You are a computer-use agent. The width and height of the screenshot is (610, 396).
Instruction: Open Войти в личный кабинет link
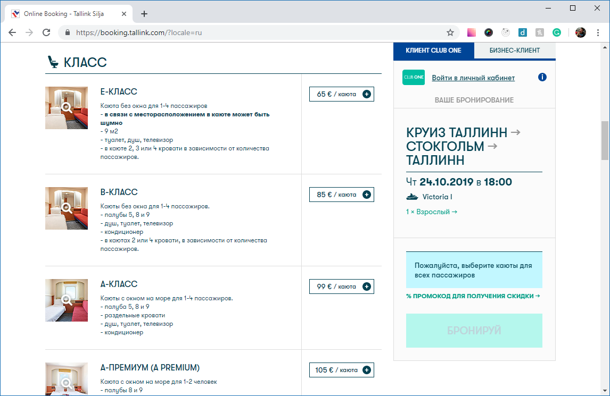[473, 78]
